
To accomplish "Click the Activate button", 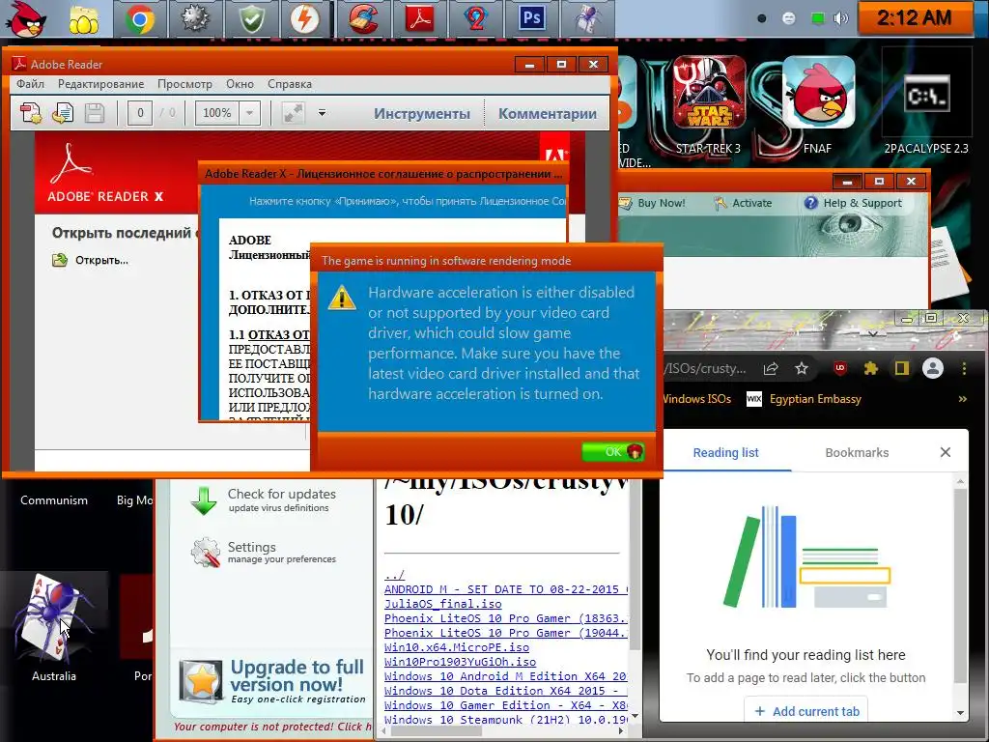I will coord(744,203).
